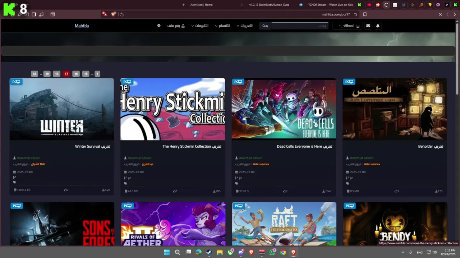Expand the الأقسام dropdown menu
The width and height of the screenshot is (460, 258).
click(222, 26)
